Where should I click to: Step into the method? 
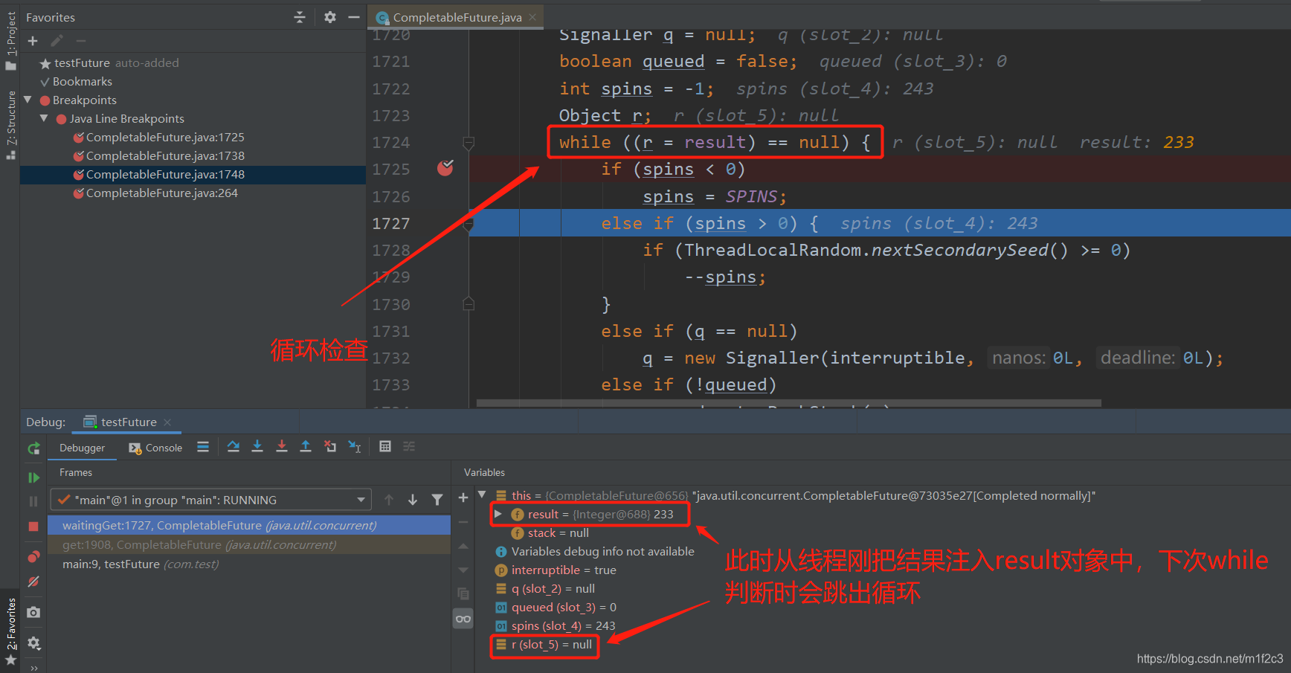tap(257, 447)
